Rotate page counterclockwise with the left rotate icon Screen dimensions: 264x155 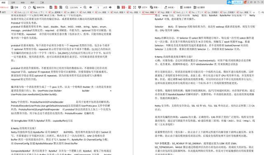click(x=25, y=7)
